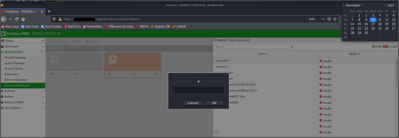Image resolution: width=399 pixels, height=138 pixels.
Task: Click the tracking protection shield icon
Action: click(54, 19)
